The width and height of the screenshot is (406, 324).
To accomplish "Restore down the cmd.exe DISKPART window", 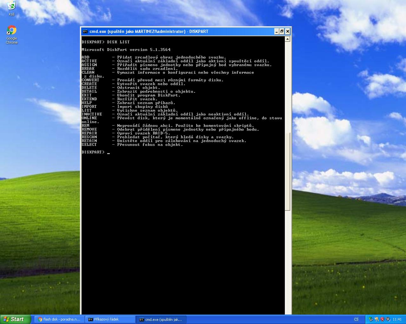I will tap(282, 31).
